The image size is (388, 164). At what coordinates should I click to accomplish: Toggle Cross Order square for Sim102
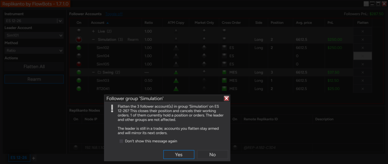[224, 48]
